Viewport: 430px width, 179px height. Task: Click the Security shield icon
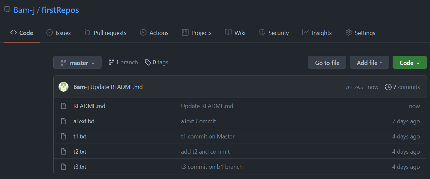click(x=262, y=32)
